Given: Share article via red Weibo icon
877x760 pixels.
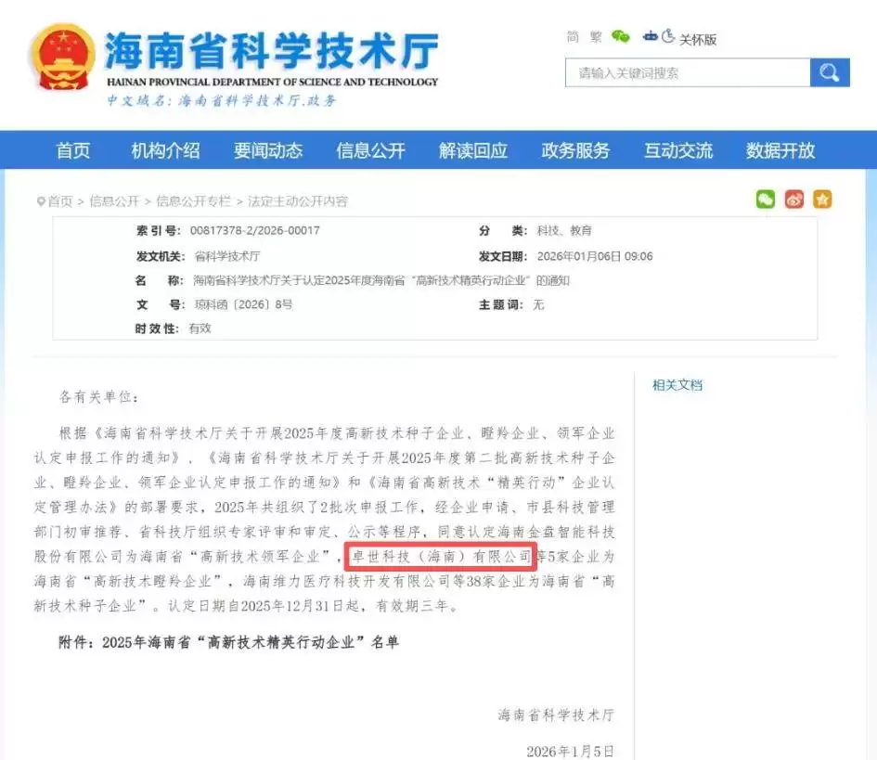Looking at the screenshot, I should pos(793,200).
